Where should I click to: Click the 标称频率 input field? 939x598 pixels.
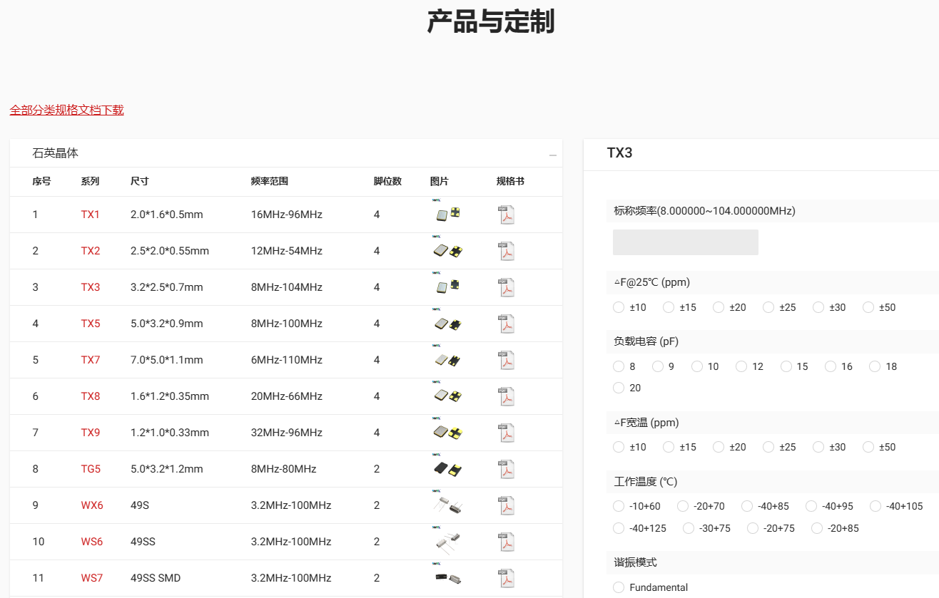[x=686, y=242]
